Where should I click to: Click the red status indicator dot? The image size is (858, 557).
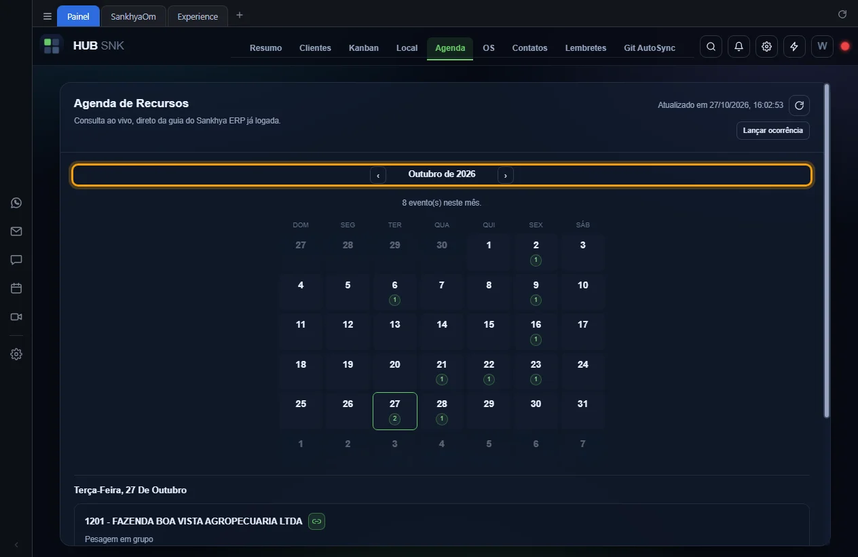tap(845, 46)
